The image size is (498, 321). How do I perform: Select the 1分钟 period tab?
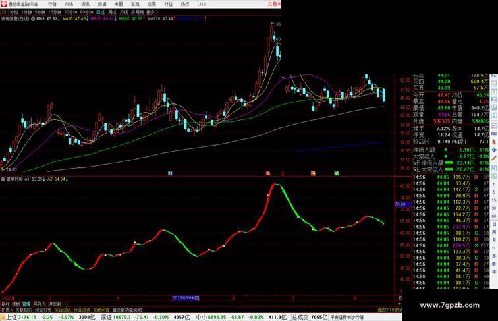click(x=26, y=12)
